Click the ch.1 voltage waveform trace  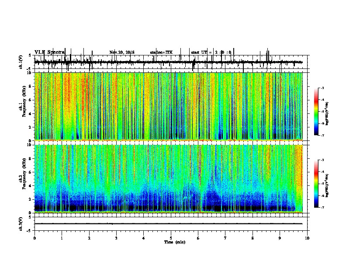pyautogui.click(x=168, y=62)
